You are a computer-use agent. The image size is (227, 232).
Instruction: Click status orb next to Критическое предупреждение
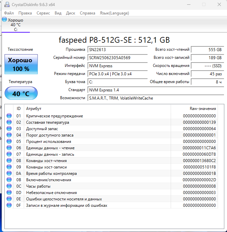[9, 116]
